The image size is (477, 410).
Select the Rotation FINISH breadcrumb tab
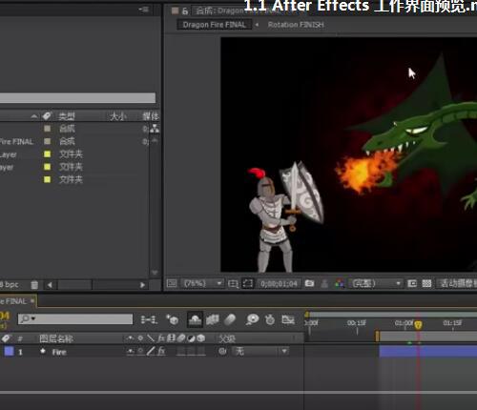296,25
